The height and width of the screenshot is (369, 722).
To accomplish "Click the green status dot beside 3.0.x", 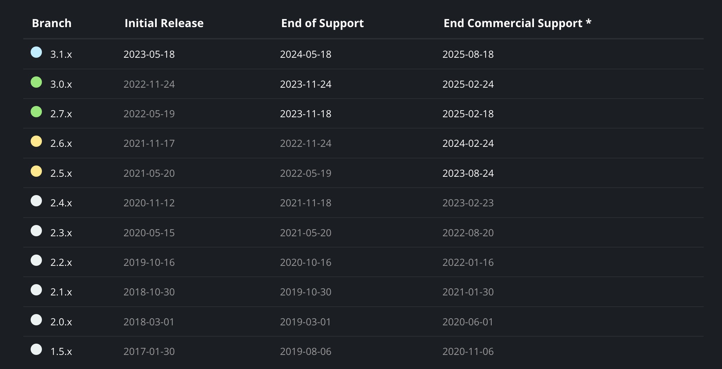I will pos(36,82).
